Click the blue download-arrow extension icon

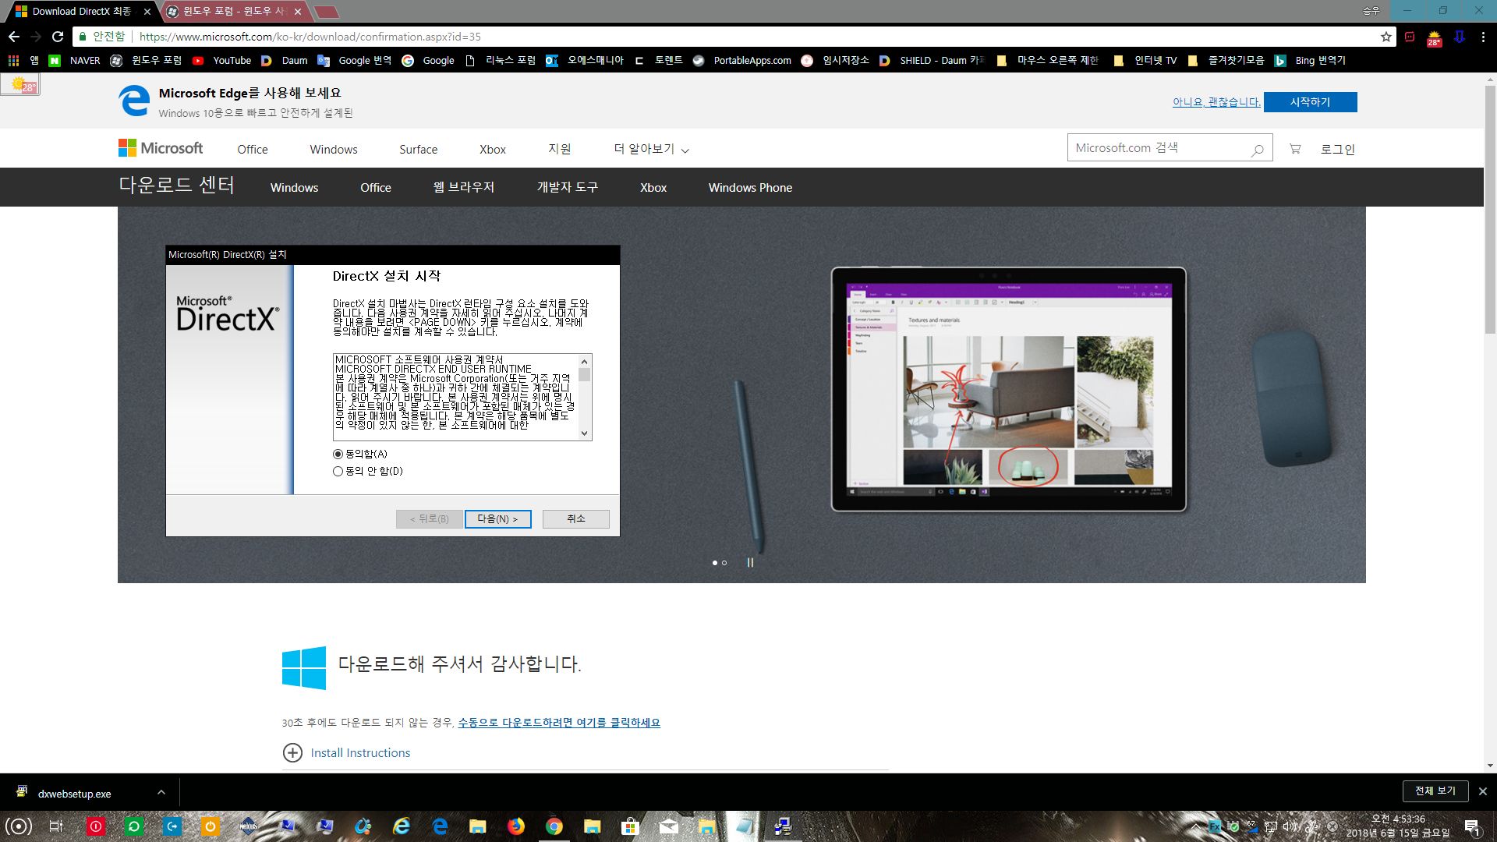(1460, 37)
